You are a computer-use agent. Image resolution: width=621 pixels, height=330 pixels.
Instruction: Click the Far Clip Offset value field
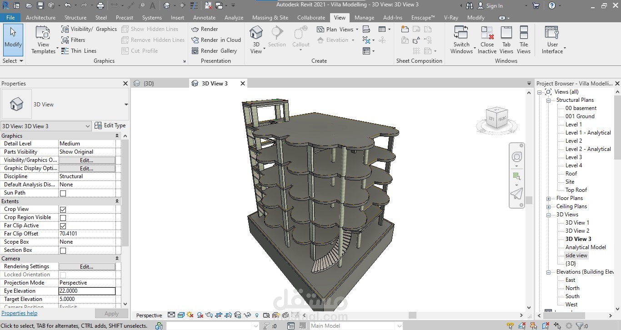[x=87, y=234]
